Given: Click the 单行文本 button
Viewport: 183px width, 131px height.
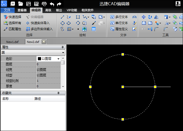Looking at the screenshot, I should [119, 23].
